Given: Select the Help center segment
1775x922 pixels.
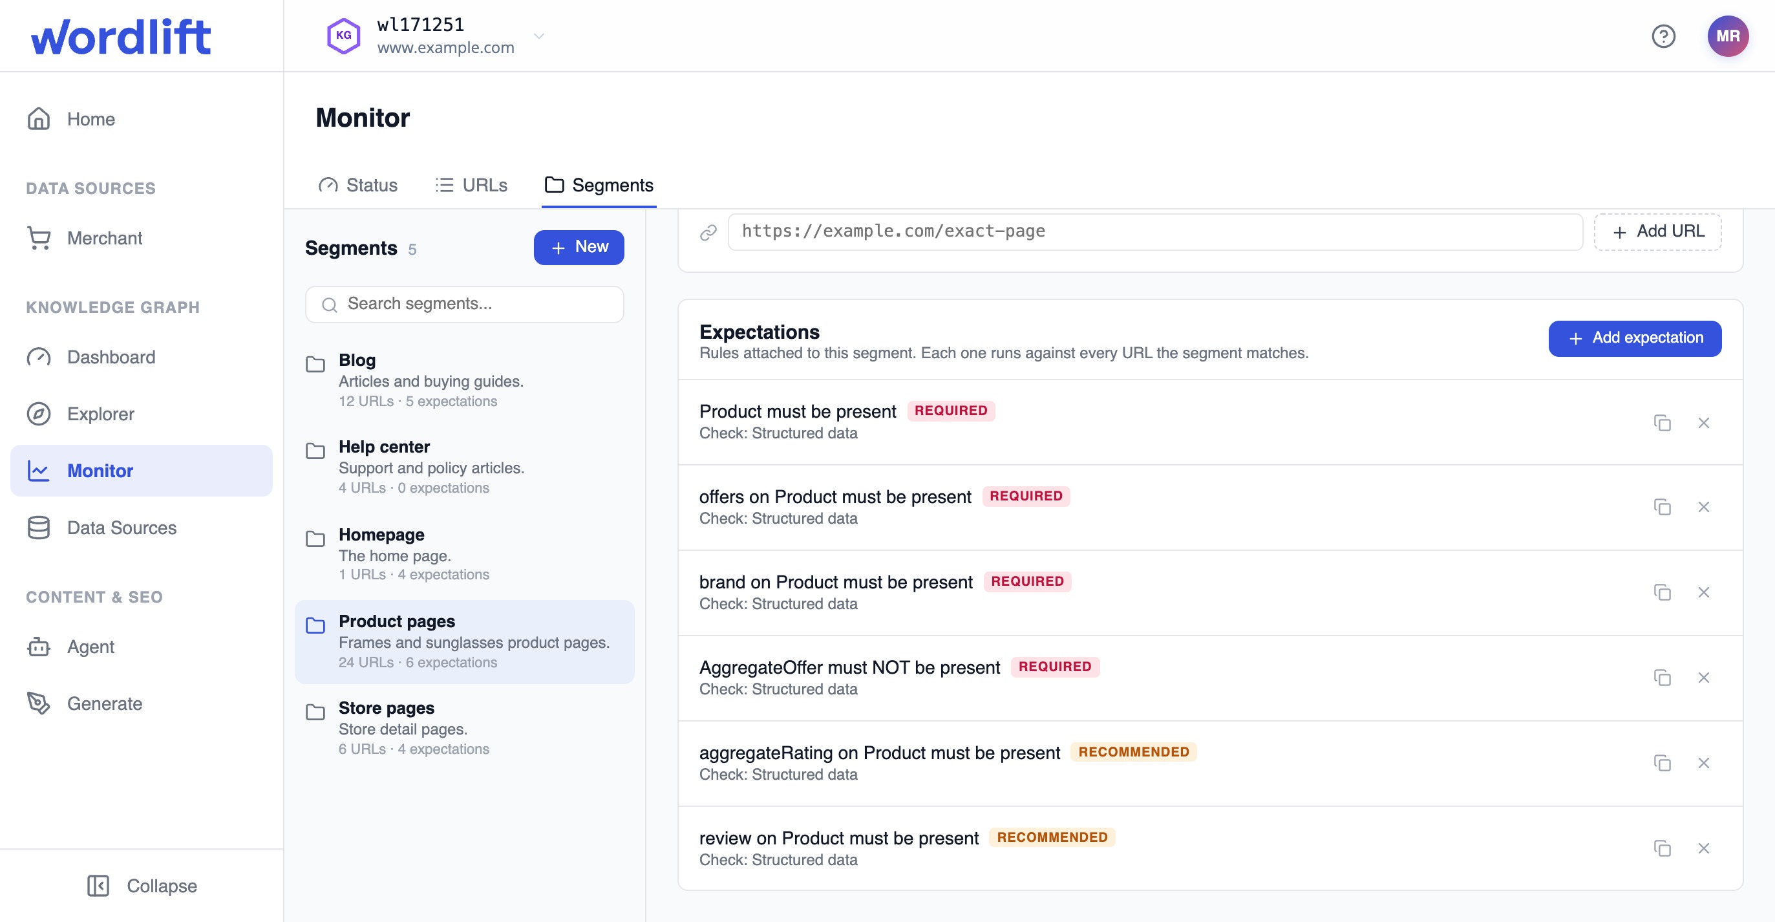Looking at the screenshot, I should click(464, 467).
